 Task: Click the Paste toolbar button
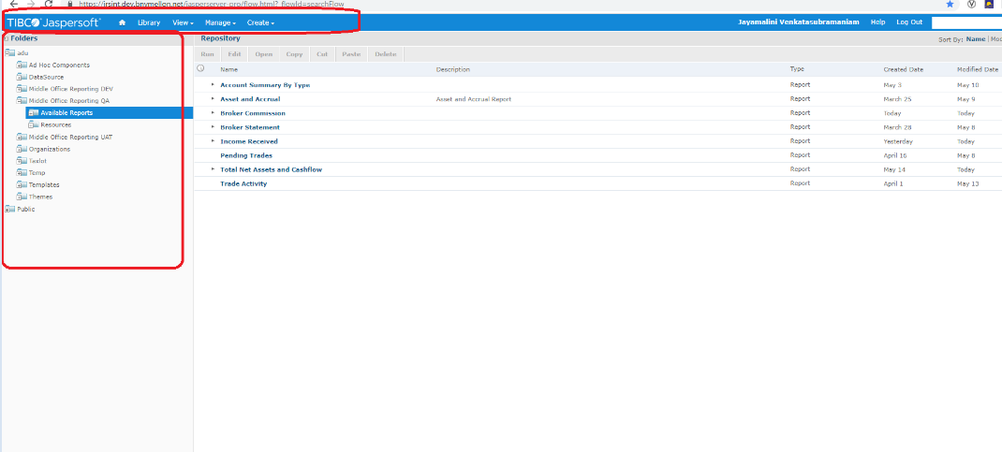[x=351, y=54]
